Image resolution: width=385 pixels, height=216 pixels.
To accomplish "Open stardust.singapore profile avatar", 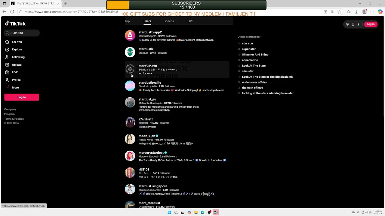I will [130, 190].
